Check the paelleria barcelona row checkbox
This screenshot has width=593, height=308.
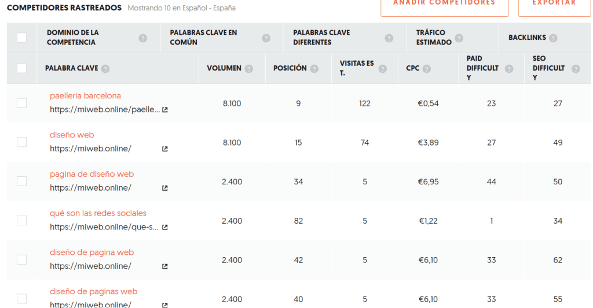point(21,103)
